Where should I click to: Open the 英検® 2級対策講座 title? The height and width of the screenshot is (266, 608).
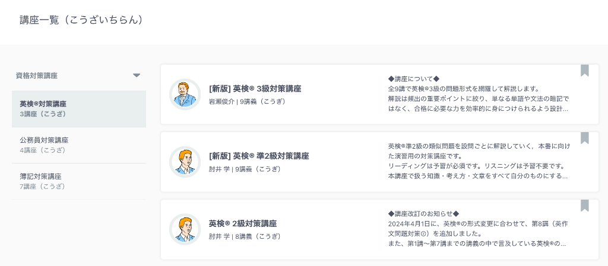point(243,224)
